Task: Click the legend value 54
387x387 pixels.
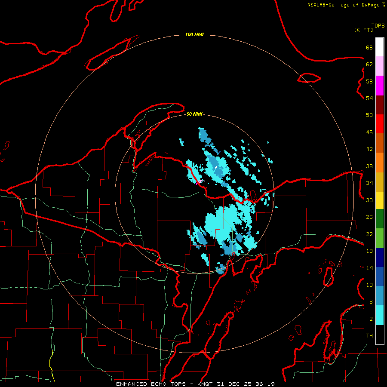Action: coord(369,98)
